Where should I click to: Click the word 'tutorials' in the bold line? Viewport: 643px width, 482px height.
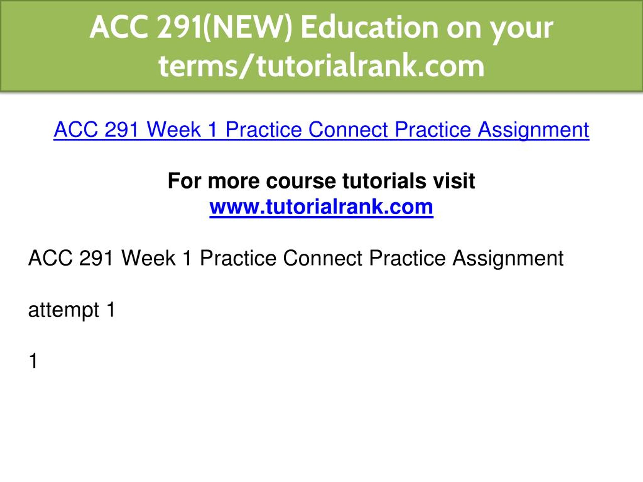click(384, 181)
